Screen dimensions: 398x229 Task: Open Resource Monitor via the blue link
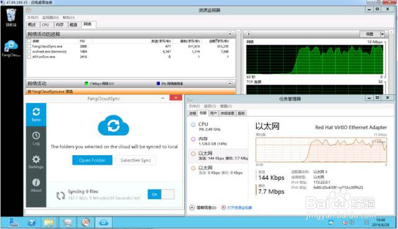239,208
